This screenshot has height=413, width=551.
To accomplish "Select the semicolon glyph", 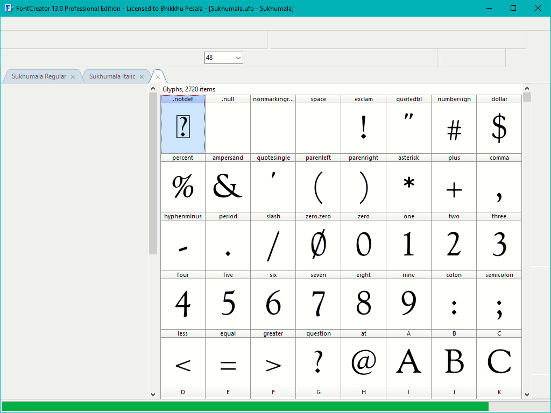I will [x=499, y=300].
